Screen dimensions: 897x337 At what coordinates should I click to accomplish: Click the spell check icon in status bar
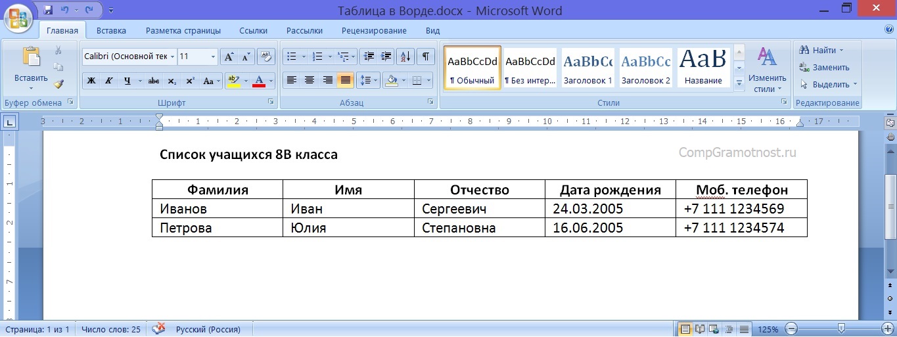pyautogui.click(x=158, y=329)
